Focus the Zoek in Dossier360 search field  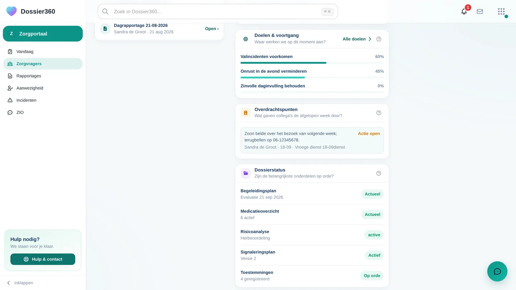(x=218, y=11)
